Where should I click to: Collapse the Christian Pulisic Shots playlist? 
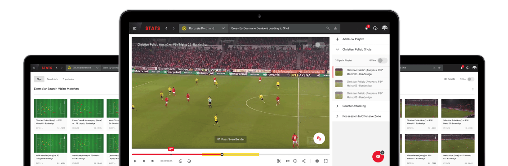361,49
